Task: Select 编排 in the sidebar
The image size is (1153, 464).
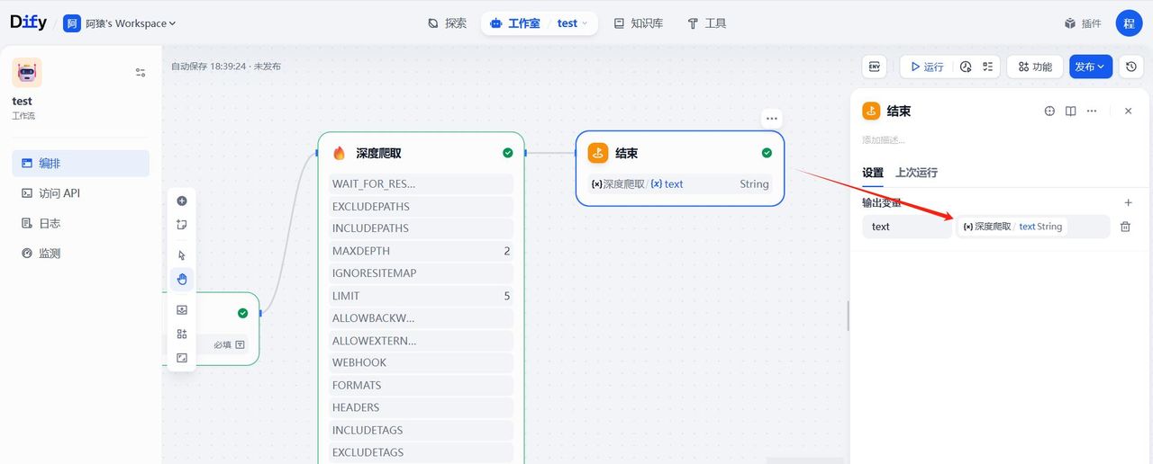Action: [x=81, y=164]
